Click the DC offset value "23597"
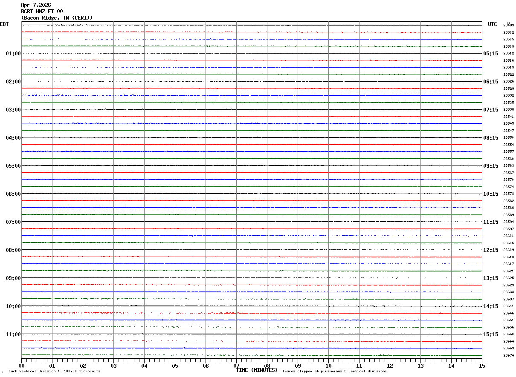 (508, 229)
